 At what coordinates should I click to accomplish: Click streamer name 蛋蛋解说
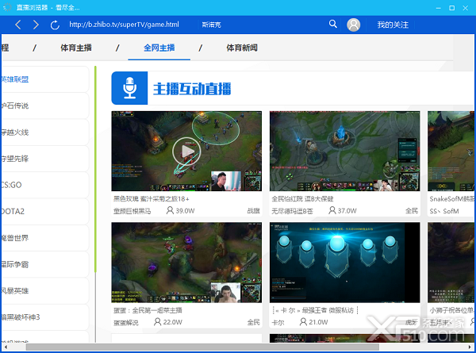point(126,322)
